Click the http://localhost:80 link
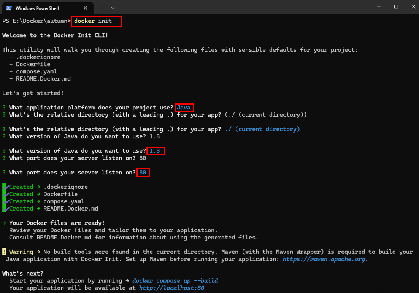This screenshot has width=419, height=293. pyautogui.click(x=171, y=288)
